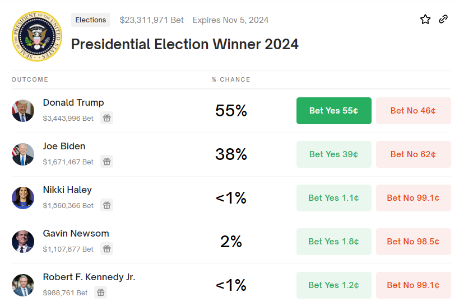Copy market link via chain icon
The width and height of the screenshot is (459, 302).
coord(443,19)
